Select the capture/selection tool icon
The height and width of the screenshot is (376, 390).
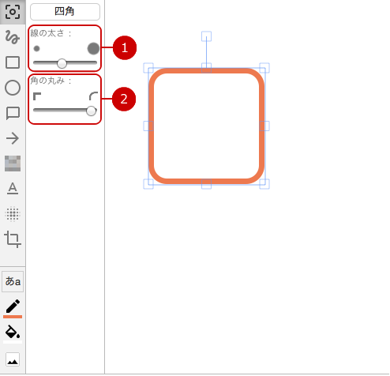point(13,12)
